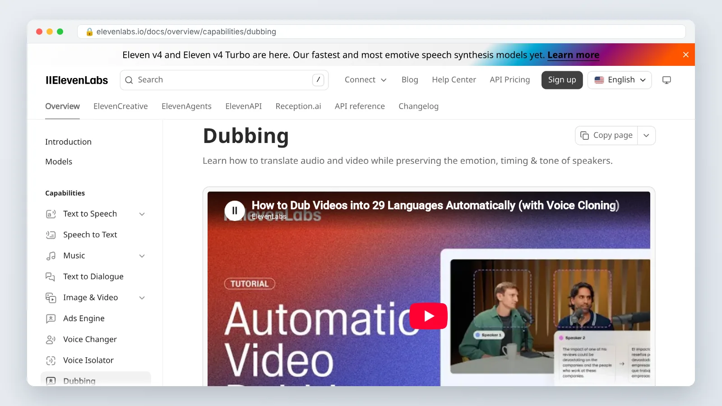Click the Voice Changer sidebar icon
This screenshot has width=722, height=406.
tap(51, 340)
